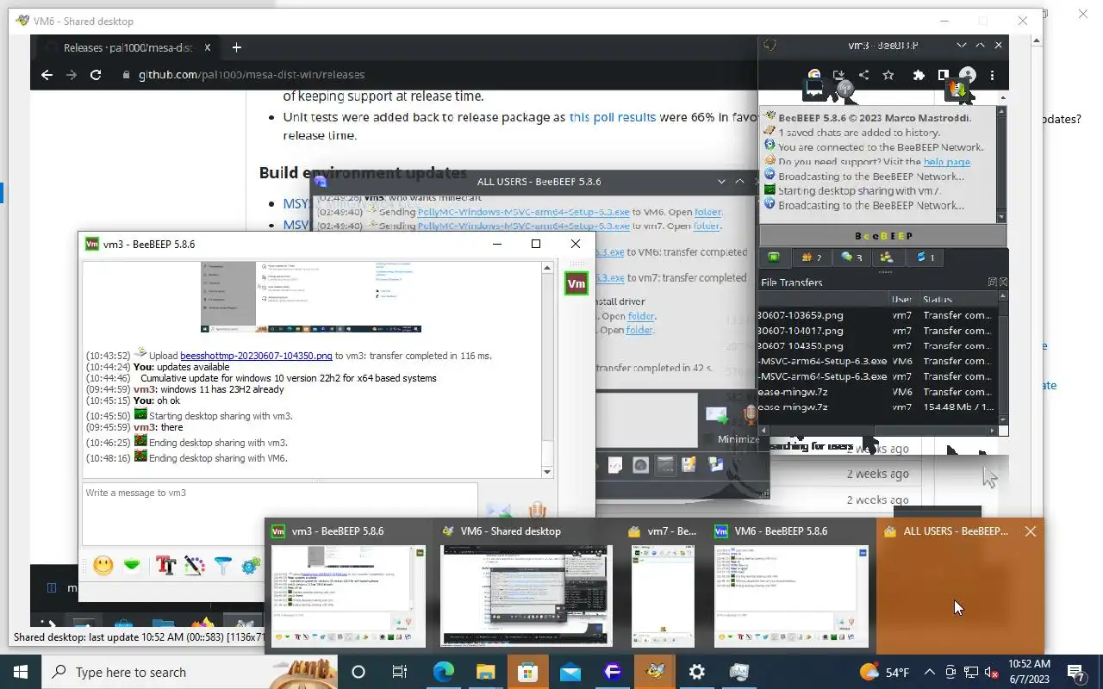
Task: Click the microphone voice message icon in vm3 chat
Action: tap(538, 510)
